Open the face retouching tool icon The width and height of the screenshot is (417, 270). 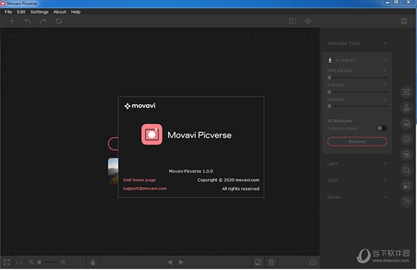point(407,138)
